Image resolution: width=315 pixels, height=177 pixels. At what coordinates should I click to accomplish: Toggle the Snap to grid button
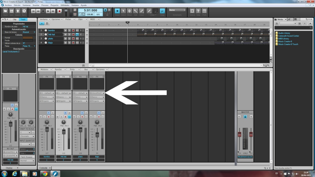(162, 11)
